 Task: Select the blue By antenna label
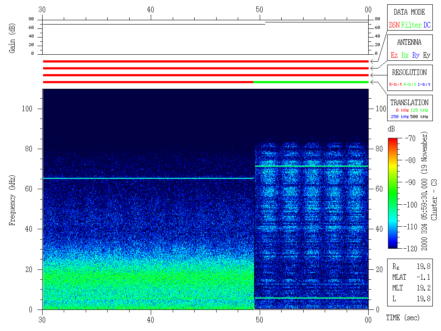click(416, 56)
